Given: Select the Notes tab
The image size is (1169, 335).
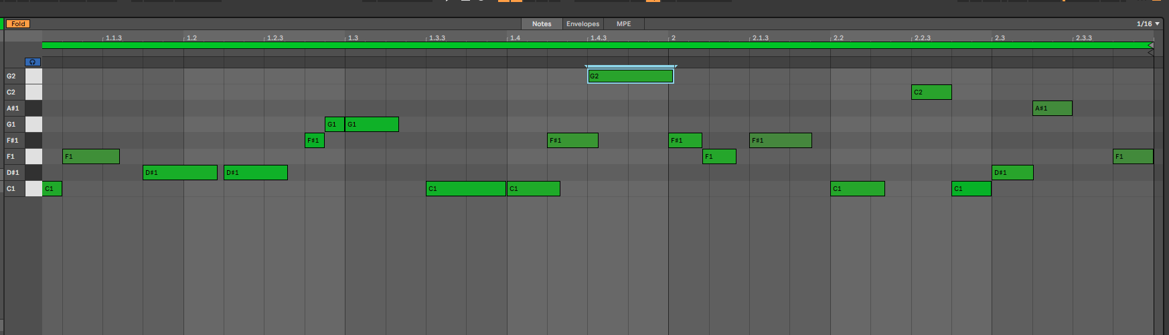Looking at the screenshot, I should point(542,24).
